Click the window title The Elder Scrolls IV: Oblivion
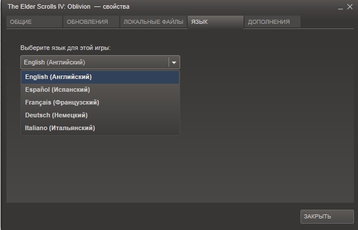Image resolution: width=358 pixels, height=230 pixels. pos(49,6)
